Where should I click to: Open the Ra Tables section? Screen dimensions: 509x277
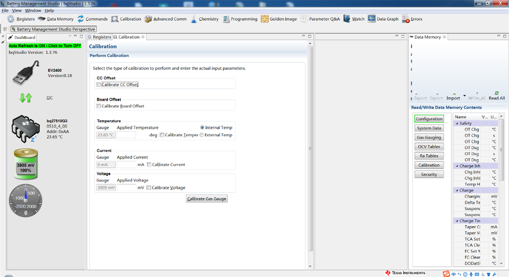tap(429, 156)
